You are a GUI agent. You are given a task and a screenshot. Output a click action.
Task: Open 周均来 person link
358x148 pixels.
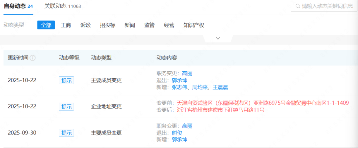(x=200, y=88)
